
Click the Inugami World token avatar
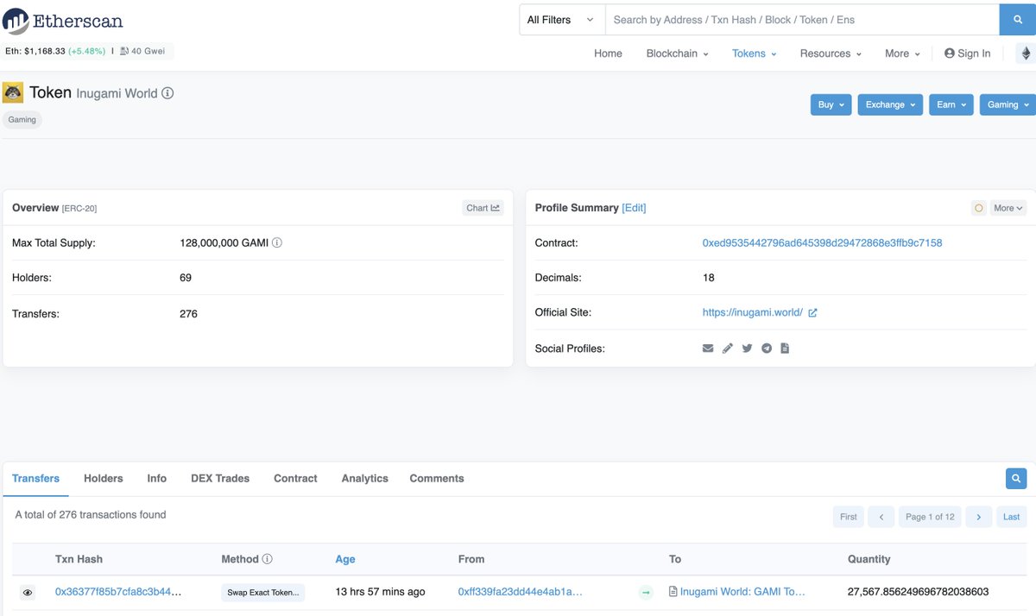(x=13, y=92)
